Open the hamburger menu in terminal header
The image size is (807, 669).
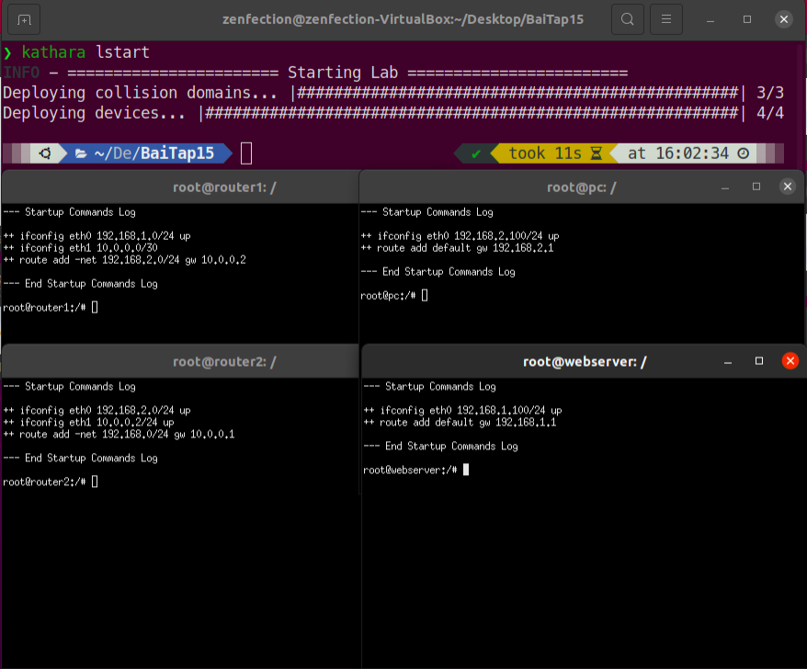[666, 19]
